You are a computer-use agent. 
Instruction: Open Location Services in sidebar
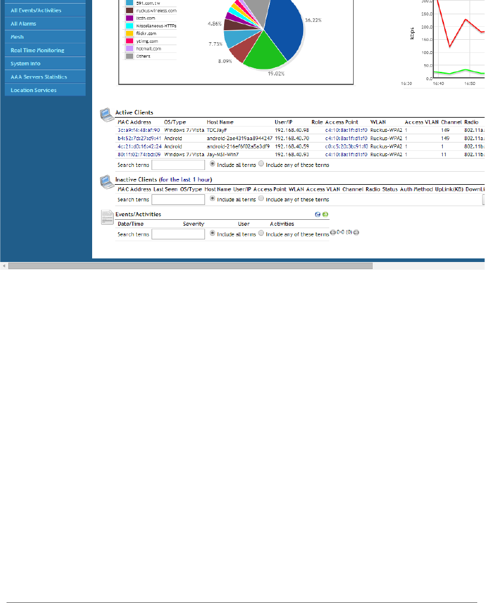45,90
